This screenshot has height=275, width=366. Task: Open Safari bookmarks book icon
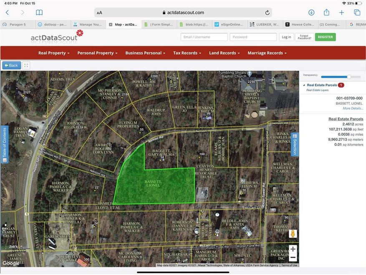point(39,13)
